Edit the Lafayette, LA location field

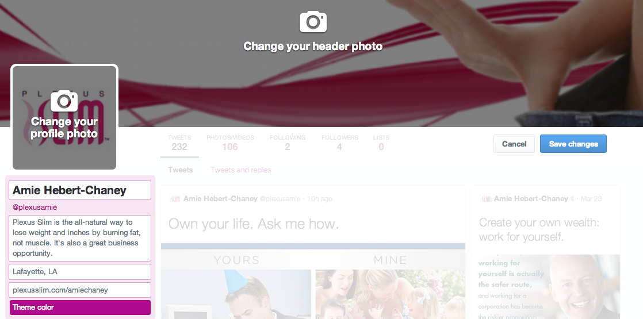tap(80, 272)
